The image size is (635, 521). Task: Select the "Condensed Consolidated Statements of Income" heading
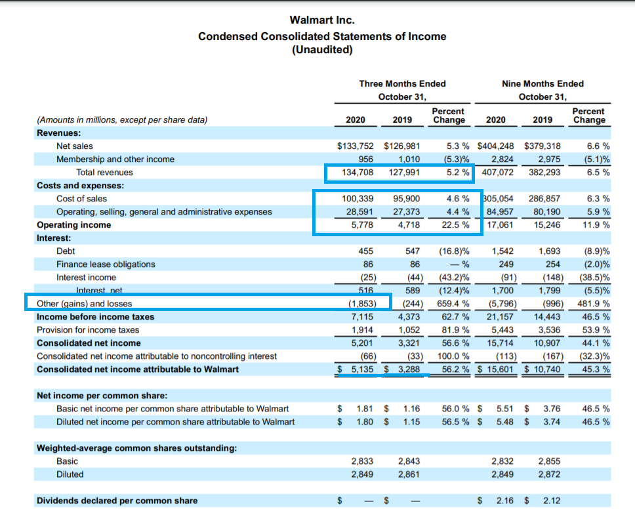322,37
